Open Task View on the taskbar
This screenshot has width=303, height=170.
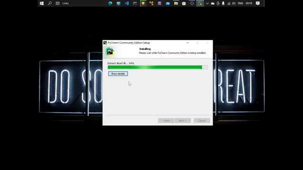point(58,3)
